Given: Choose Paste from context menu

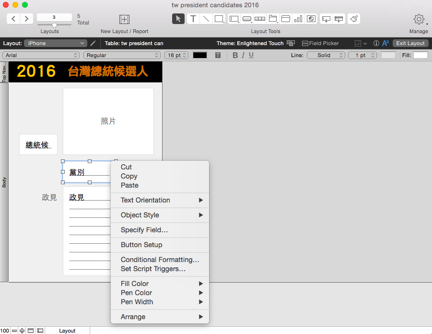Looking at the screenshot, I should coord(160,185).
